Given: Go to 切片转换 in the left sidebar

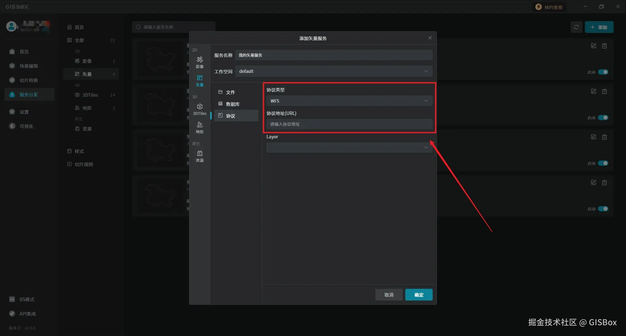Looking at the screenshot, I should click(29, 80).
